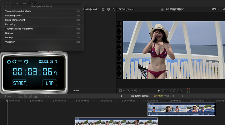Click the 03:21:11 timeline duration readout

[x=164, y=96]
